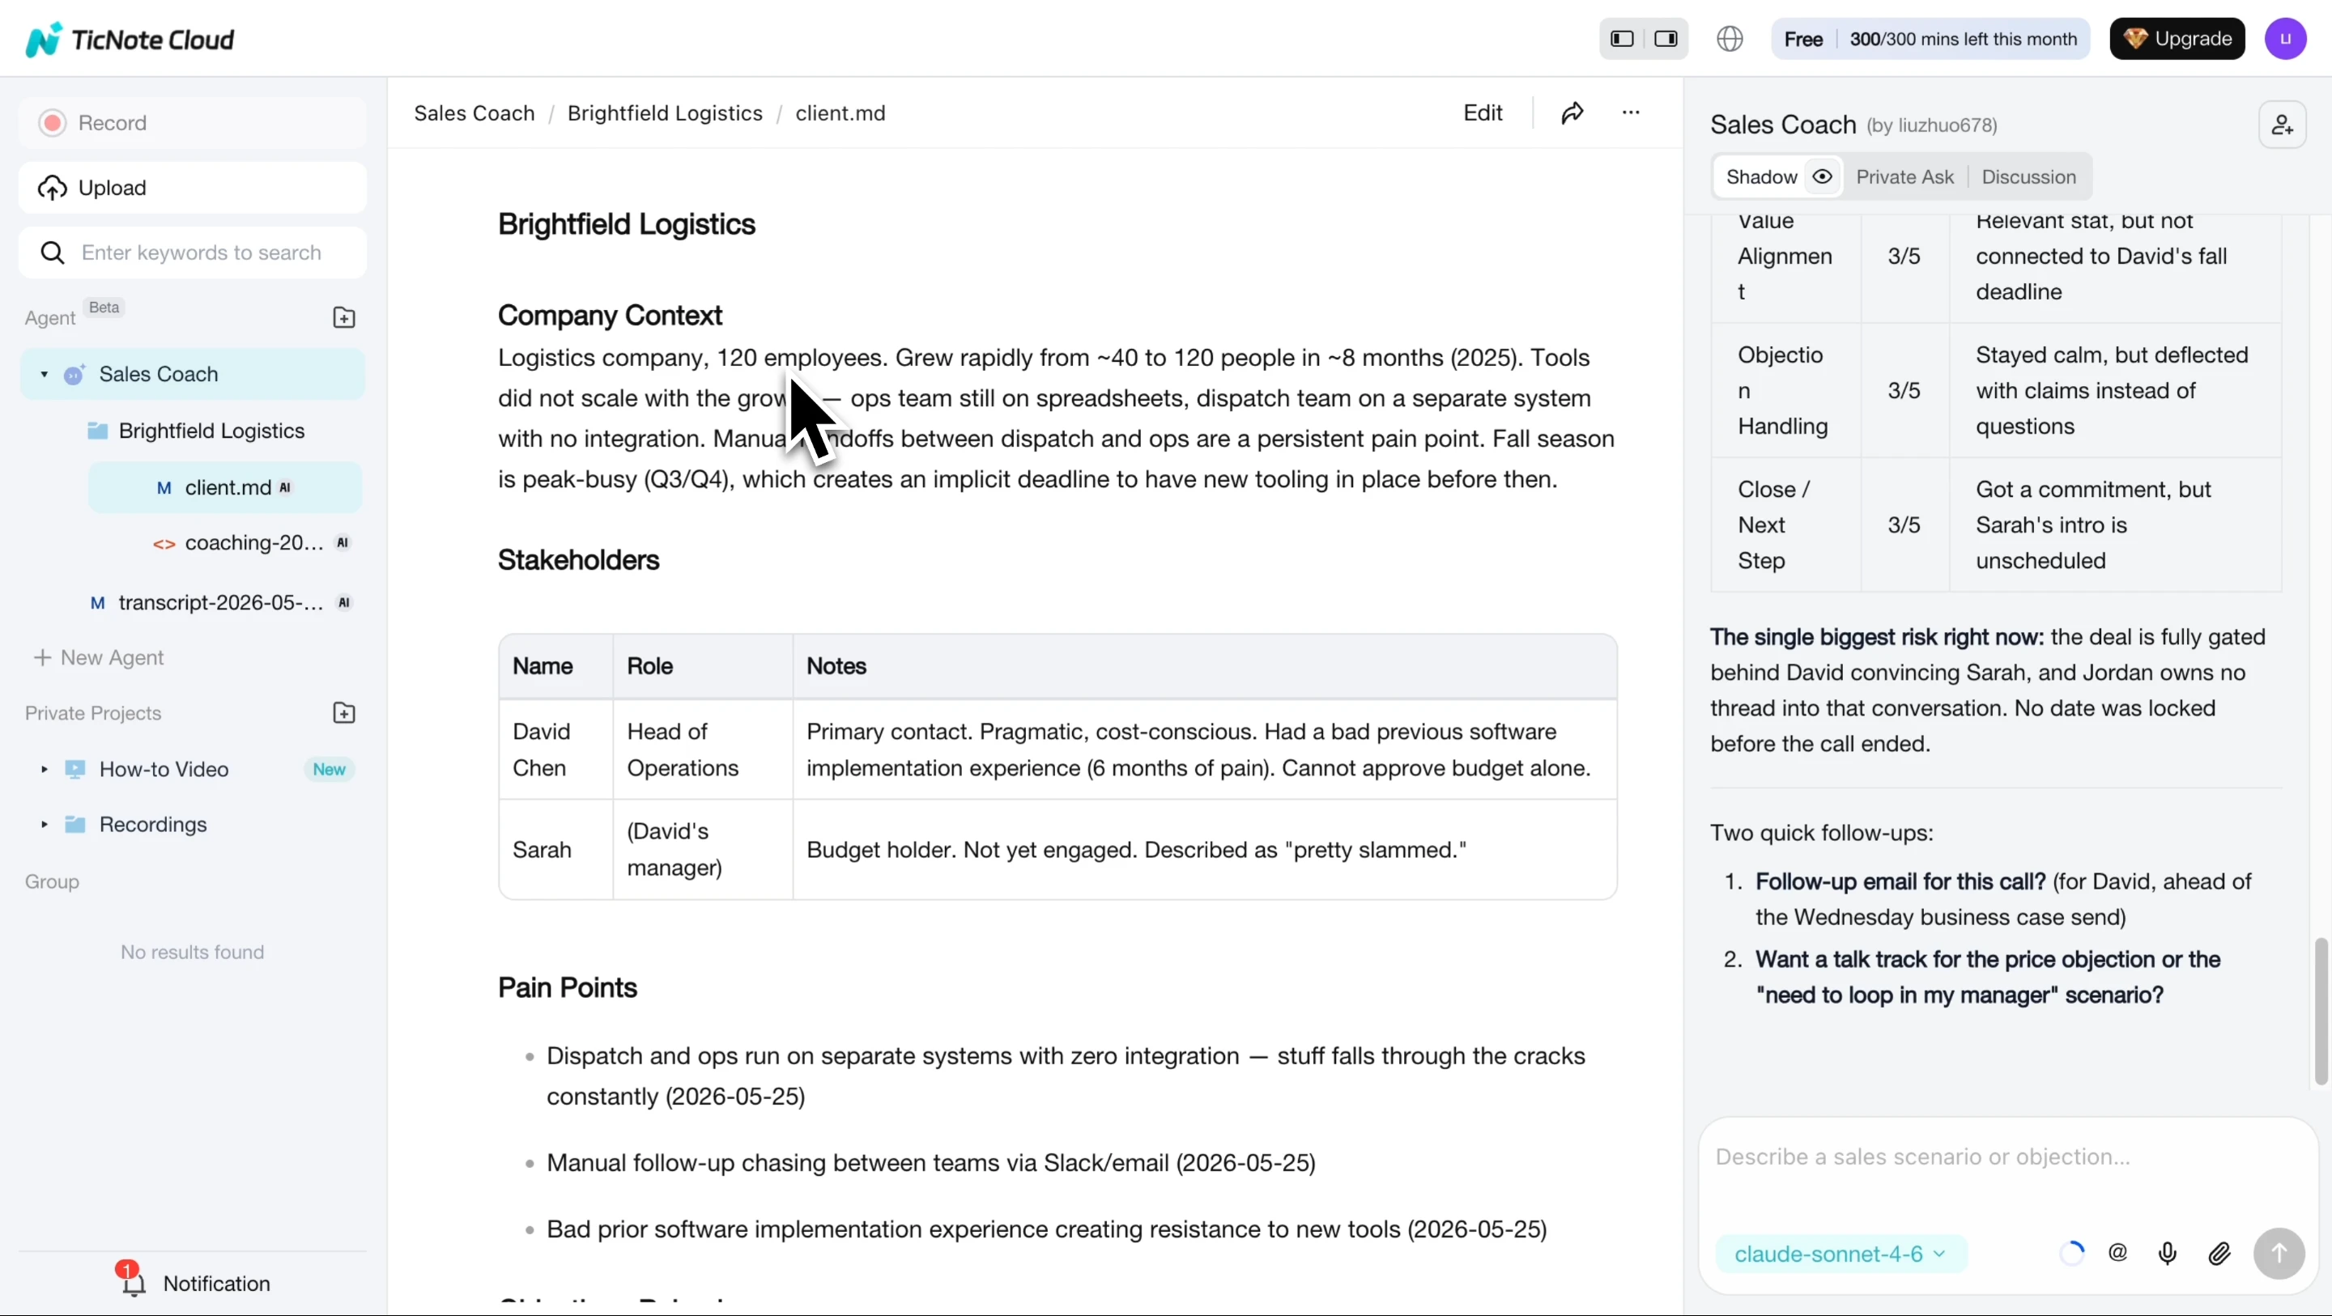Click Sales Coach breadcrumb
The height and width of the screenshot is (1316, 2332).
pos(474,113)
